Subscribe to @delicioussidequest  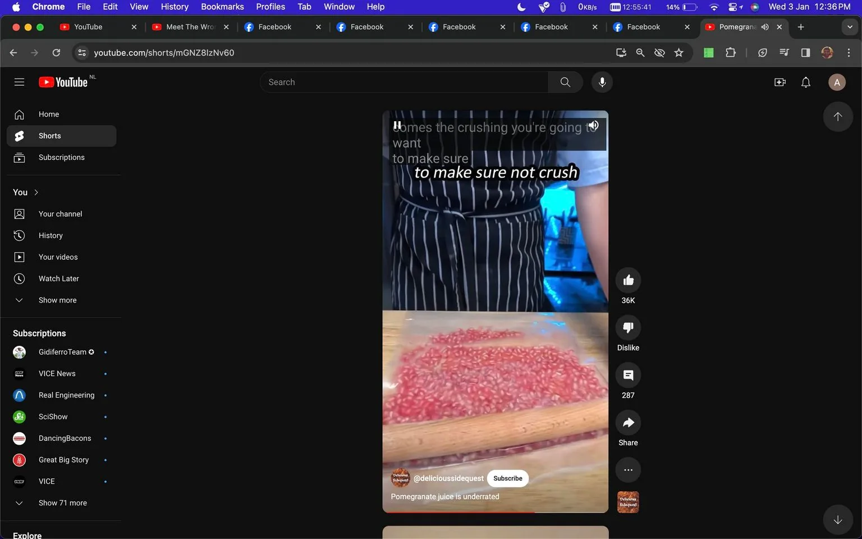tap(507, 478)
